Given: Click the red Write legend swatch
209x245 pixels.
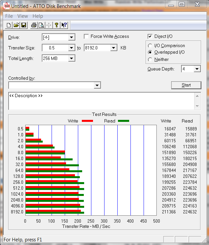Looking at the screenshot, I should (x=87, y=121).
